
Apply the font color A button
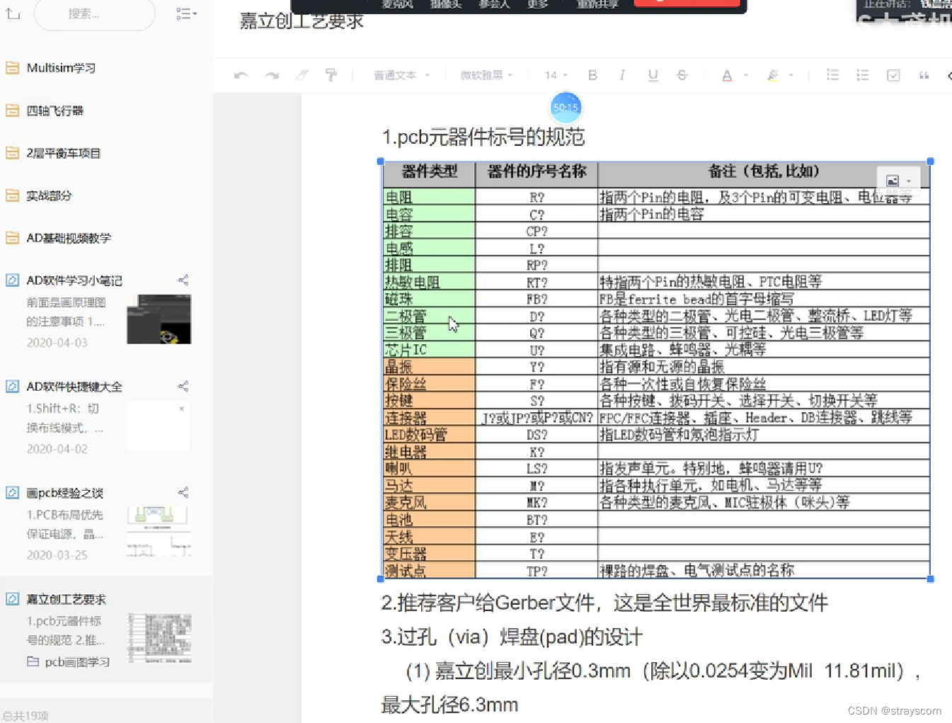[x=727, y=75]
